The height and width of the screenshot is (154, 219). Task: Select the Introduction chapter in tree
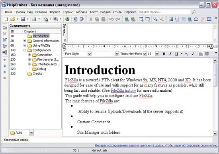click(x=41, y=36)
